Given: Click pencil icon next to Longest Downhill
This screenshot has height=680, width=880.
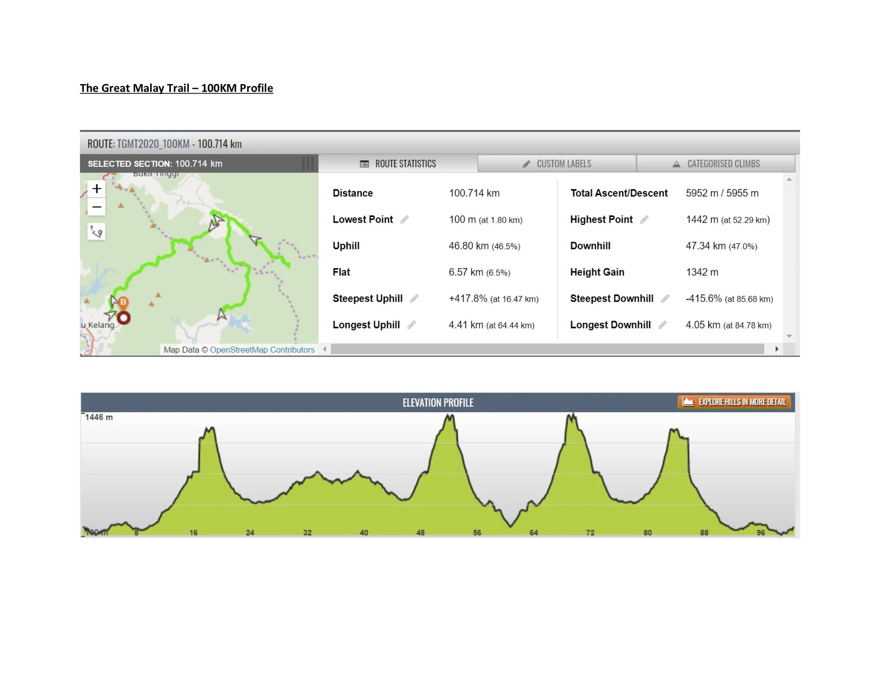Looking at the screenshot, I should click(x=662, y=325).
